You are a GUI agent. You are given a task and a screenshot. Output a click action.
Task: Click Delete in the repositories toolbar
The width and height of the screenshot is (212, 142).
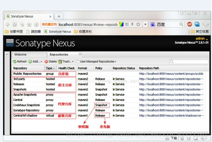pos(51,62)
